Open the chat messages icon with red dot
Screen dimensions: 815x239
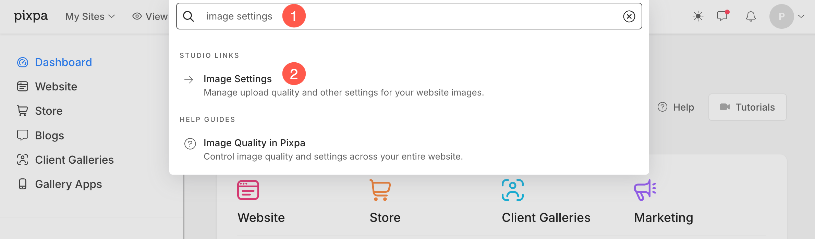(723, 16)
